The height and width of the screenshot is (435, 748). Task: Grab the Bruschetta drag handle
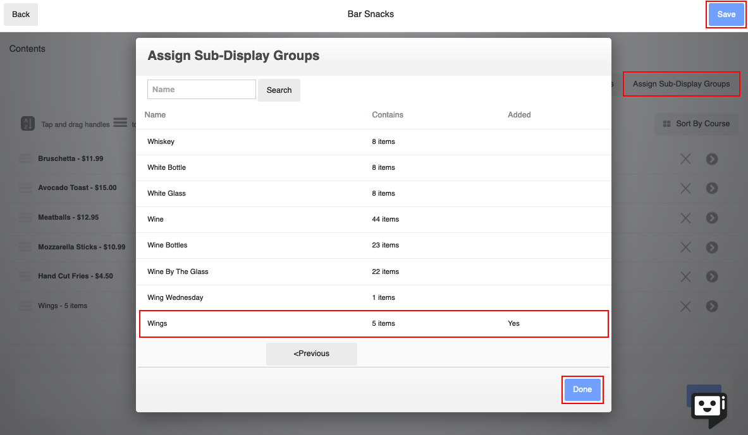click(x=25, y=158)
